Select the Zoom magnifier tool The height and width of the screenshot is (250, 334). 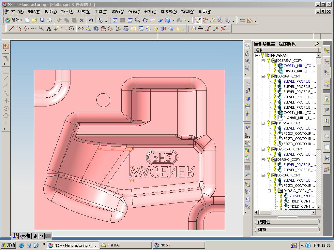[138, 20]
